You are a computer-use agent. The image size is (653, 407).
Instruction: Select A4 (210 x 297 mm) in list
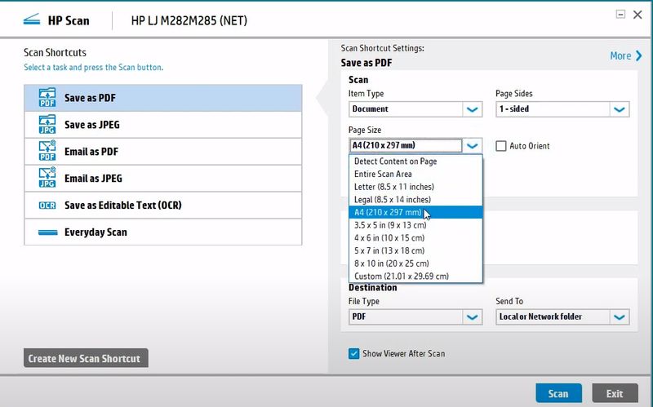click(415, 212)
